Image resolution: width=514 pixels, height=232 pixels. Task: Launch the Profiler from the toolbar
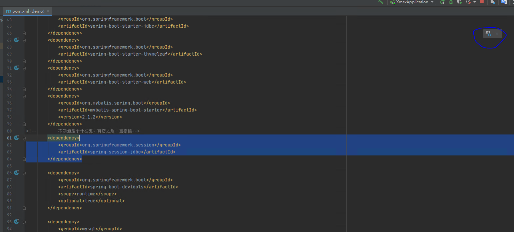tap(469, 2)
